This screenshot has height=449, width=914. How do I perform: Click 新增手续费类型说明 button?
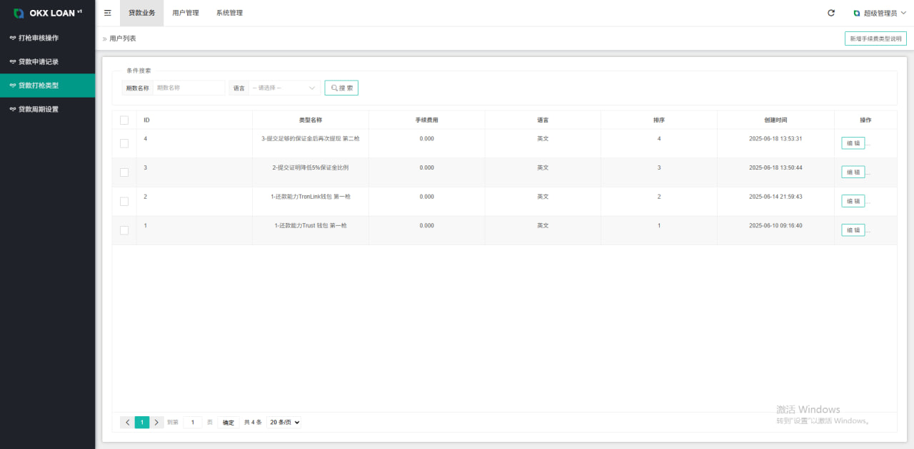(x=875, y=39)
